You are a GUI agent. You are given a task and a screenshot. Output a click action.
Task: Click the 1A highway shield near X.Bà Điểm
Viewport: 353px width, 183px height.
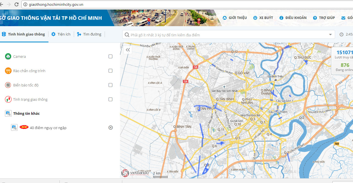(195, 67)
